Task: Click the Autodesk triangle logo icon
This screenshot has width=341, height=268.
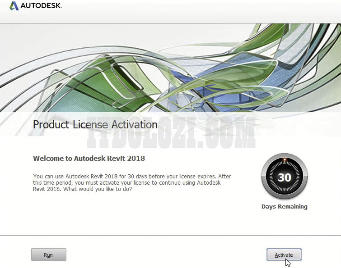Action: pos(14,6)
